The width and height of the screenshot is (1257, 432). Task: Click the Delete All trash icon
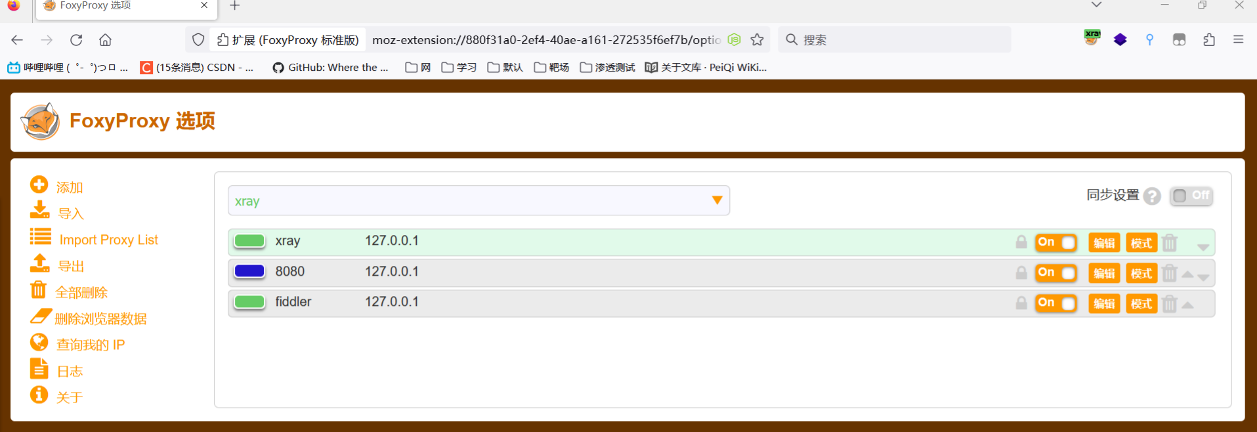coord(39,290)
